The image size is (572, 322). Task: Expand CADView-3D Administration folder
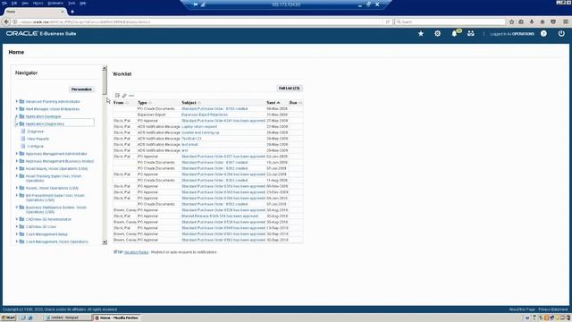pos(16,219)
